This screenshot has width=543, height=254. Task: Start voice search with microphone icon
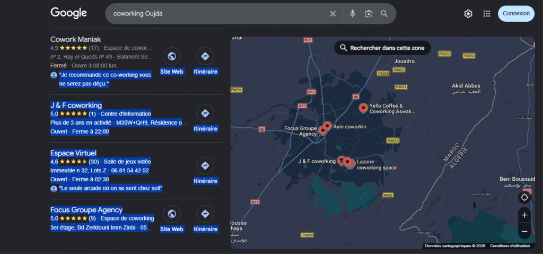click(x=353, y=13)
